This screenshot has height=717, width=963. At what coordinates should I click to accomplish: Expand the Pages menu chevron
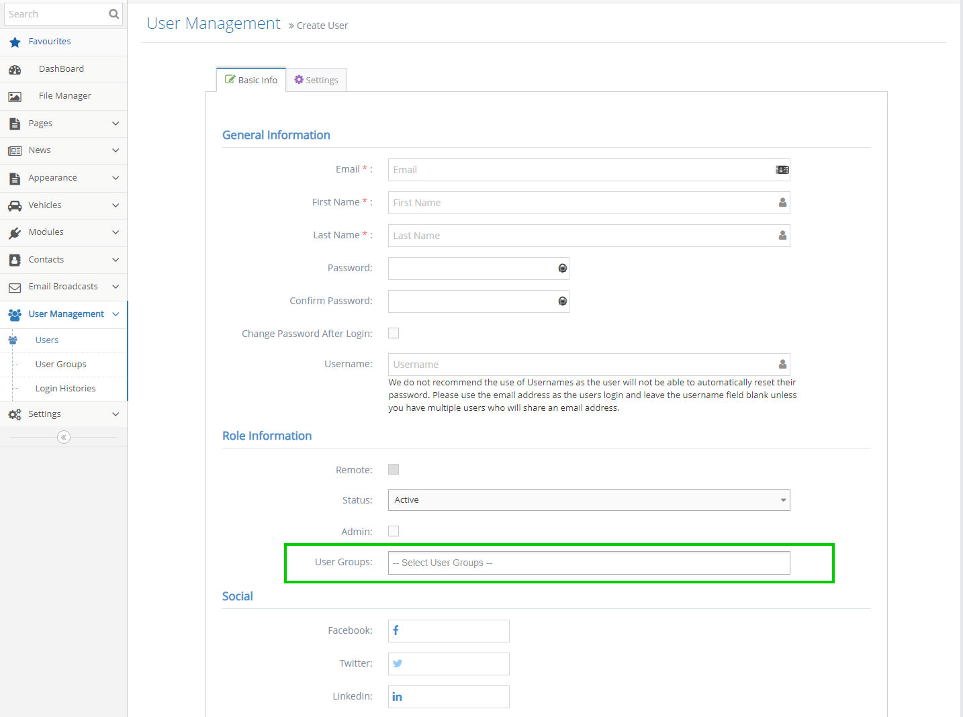(116, 124)
